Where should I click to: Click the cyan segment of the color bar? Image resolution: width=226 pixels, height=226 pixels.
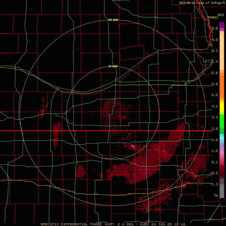point(222,138)
